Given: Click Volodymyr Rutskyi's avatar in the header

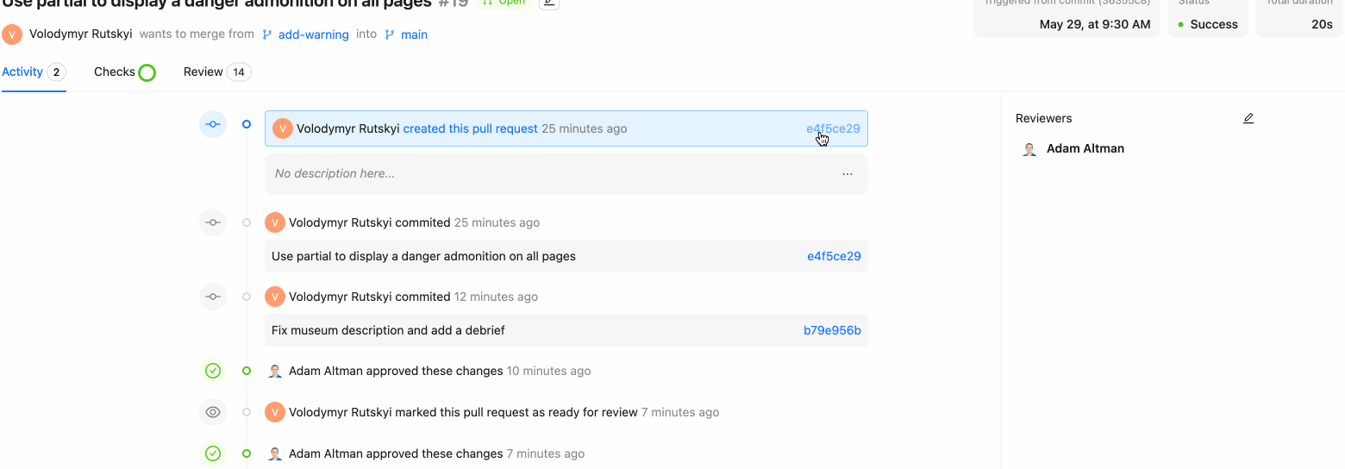Looking at the screenshot, I should [x=12, y=34].
